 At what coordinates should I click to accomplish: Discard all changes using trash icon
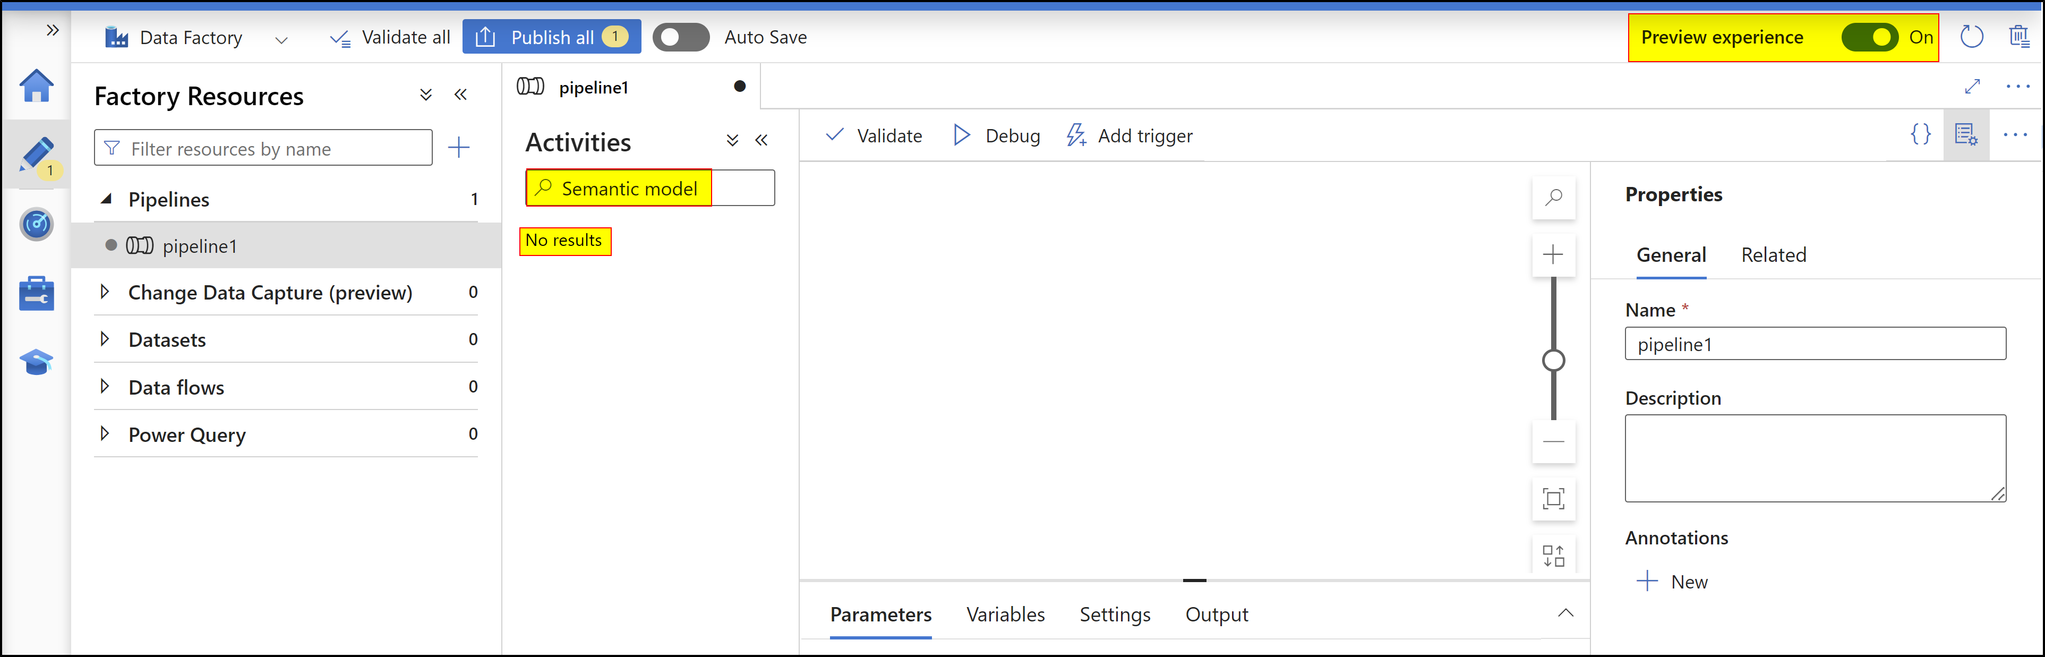[2020, 37]
